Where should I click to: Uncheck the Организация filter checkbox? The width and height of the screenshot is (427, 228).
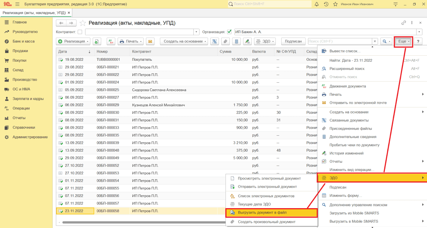229,32
